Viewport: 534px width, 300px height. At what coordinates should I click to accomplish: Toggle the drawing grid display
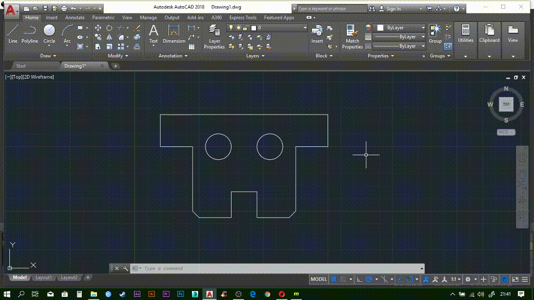[x=334, y=279]
